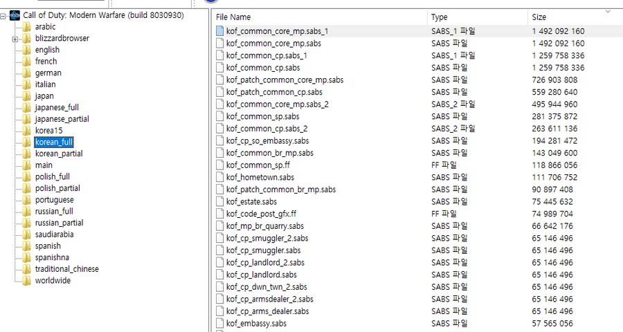Click the korean_full folder icon
Image resolution: width=623 pixels, height=332 pixels.
pyautogui.click(x=26, y=142)
